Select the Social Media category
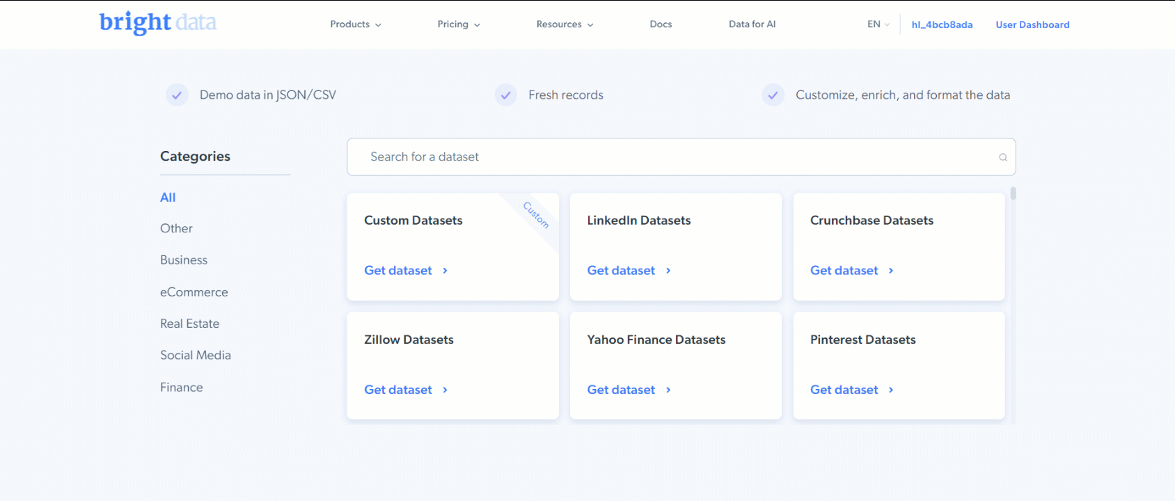The image size is (1175, 501). tap(196, 355)
